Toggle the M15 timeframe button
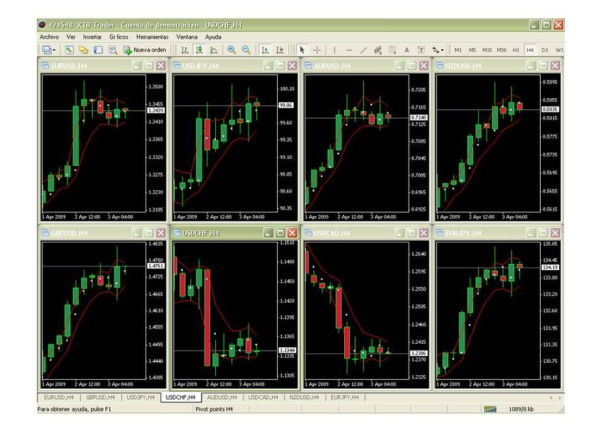This screenshot has width=590, height=442. point(486,50)
